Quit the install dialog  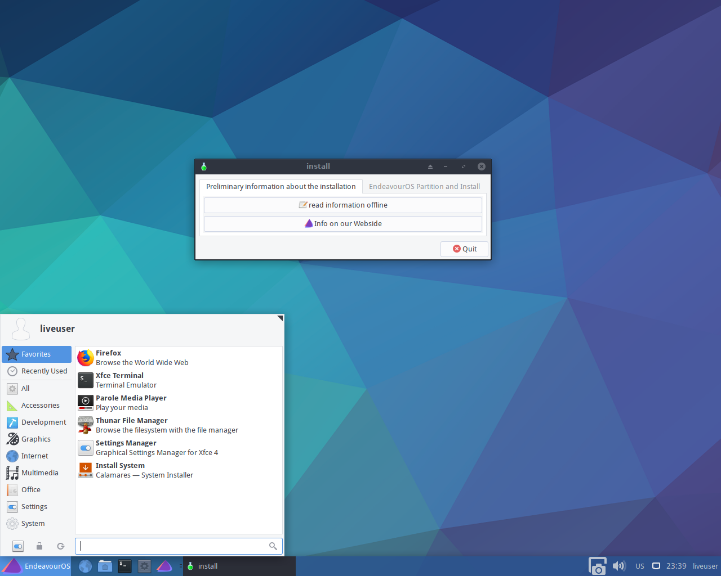(465, 249)
